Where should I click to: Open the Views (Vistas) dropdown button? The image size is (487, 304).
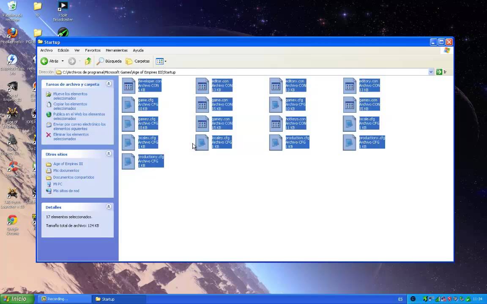(x=161, y=61)
